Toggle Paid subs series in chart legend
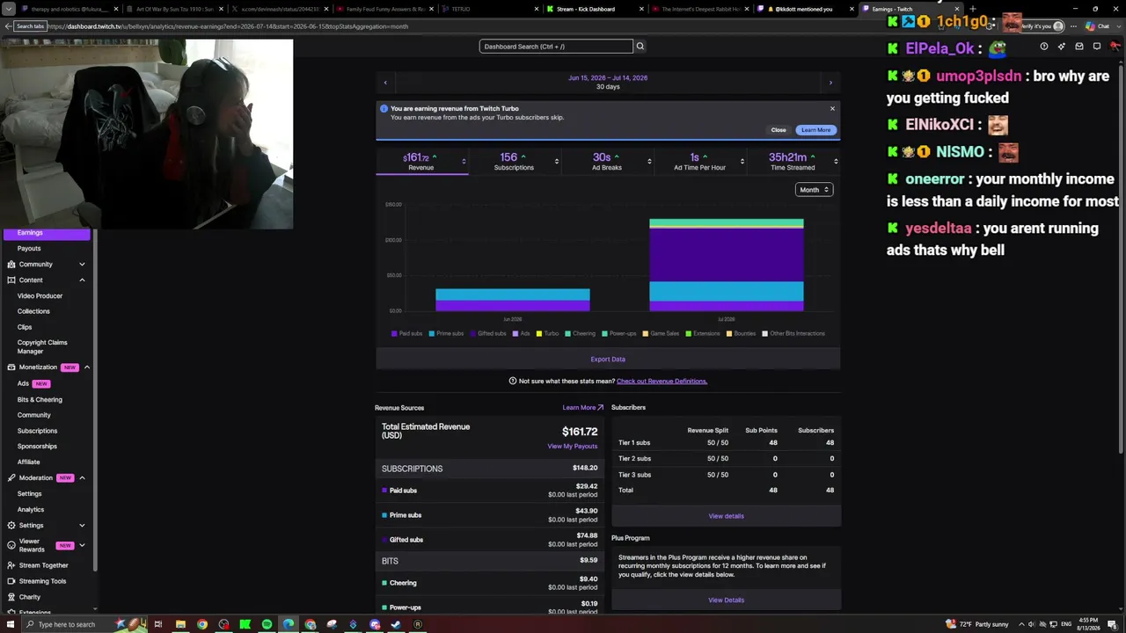The image size is (1126, 633). [407, 334]
